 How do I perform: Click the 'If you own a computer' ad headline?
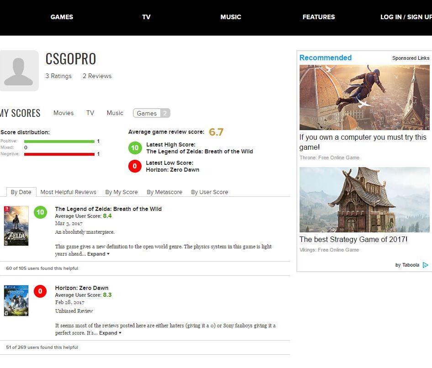pos(363,142)
